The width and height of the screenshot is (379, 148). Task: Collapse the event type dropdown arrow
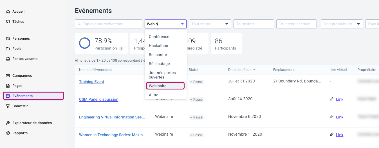[182, 24]
